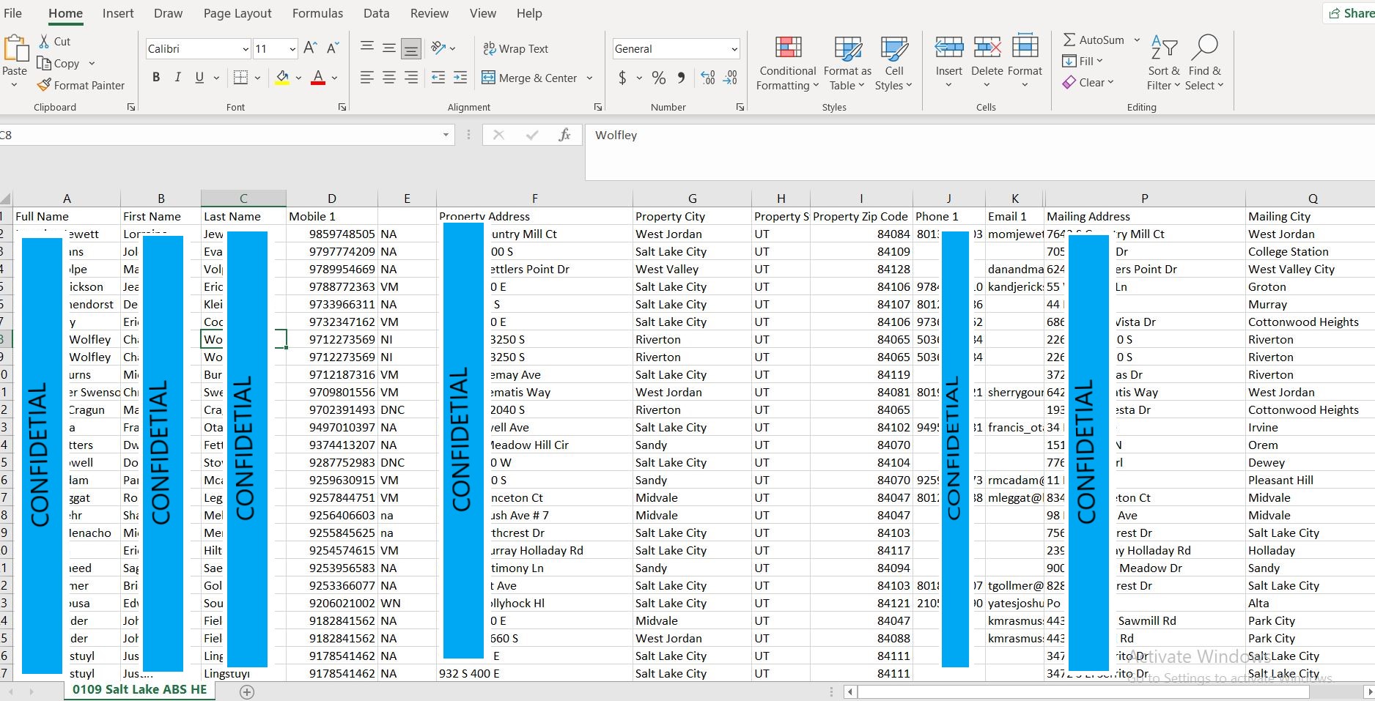Screen dimensions: 1375x701
Task: Expand the General number format dropdown
Action: pyautogui.click(x=734, y=49)
